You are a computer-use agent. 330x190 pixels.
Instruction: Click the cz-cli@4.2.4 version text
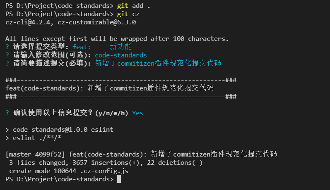point(28,22)
